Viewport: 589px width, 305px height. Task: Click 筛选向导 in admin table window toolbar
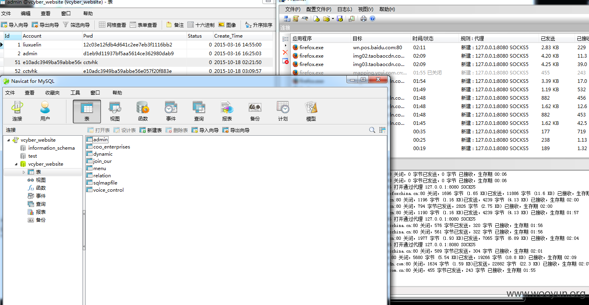coord(76,25)
